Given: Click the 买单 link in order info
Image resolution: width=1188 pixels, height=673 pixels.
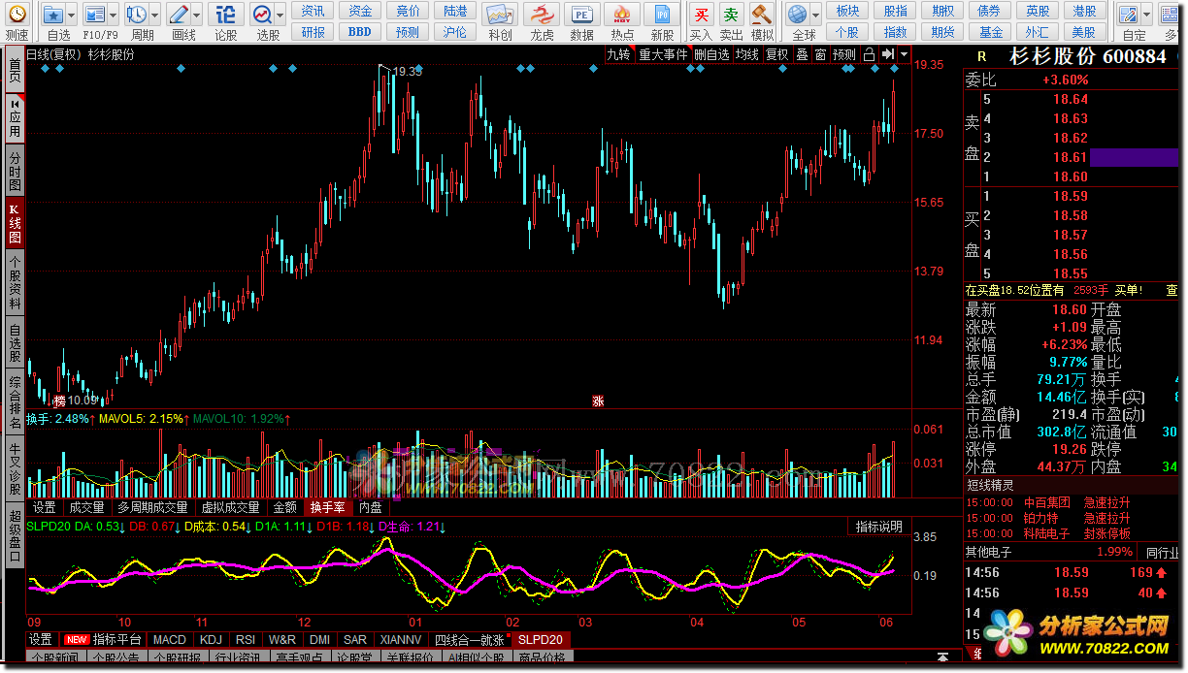Looking at the screenshot, I should click(x=1127, y=289).
